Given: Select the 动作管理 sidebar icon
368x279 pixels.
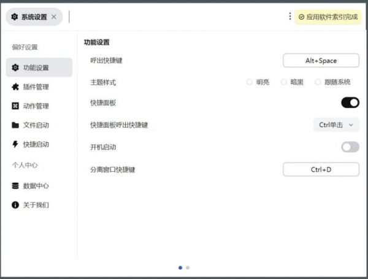Looking at the screenshot, I should pyautogui.click(x=15, y=106).
